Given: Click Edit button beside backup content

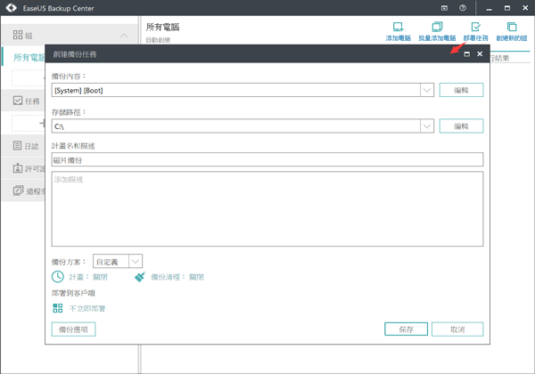Looking at the screenshot, I should click(461, 90).
